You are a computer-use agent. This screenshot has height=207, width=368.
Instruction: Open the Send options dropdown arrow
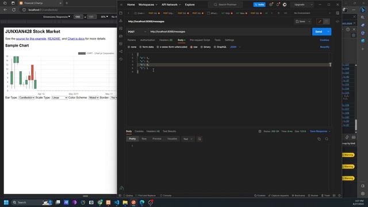pyautogui.click(x=328, y=32)
